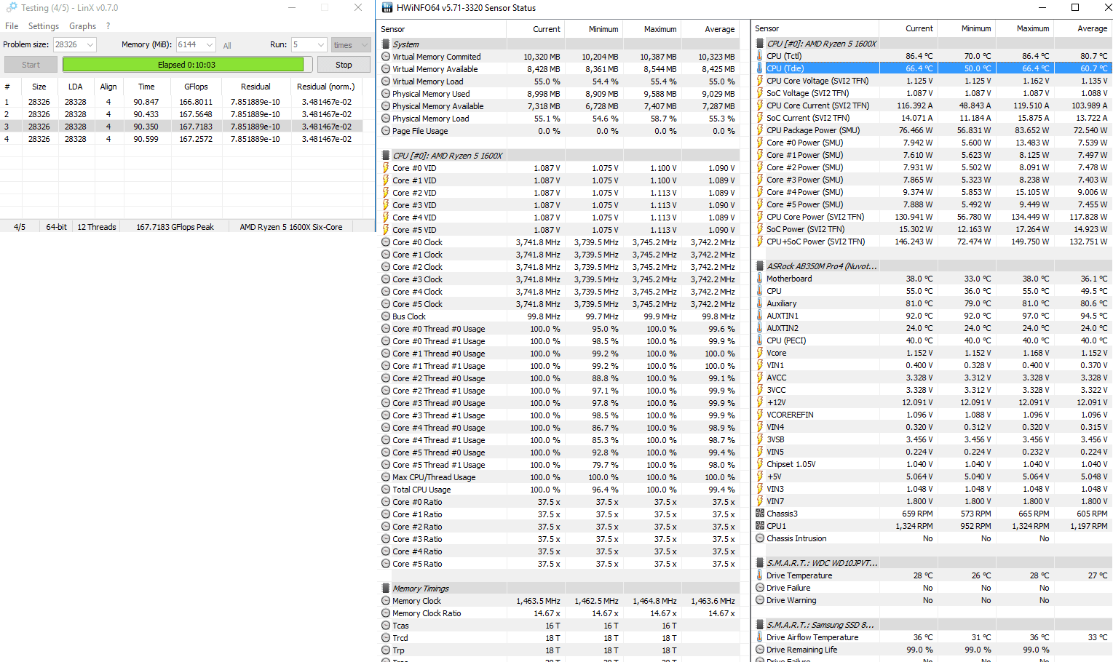Screen dimensions: 1113x662
Task: Select the Drive Remaining Life row
Action: point(932,650)
